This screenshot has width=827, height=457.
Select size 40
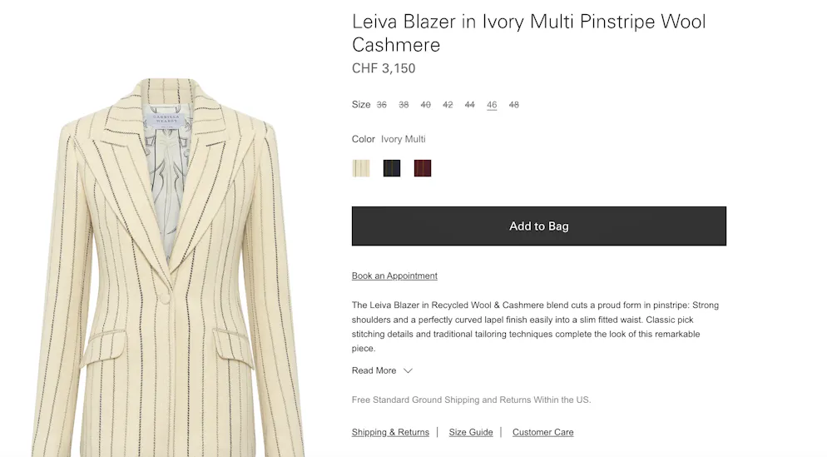tap(426, 105)
